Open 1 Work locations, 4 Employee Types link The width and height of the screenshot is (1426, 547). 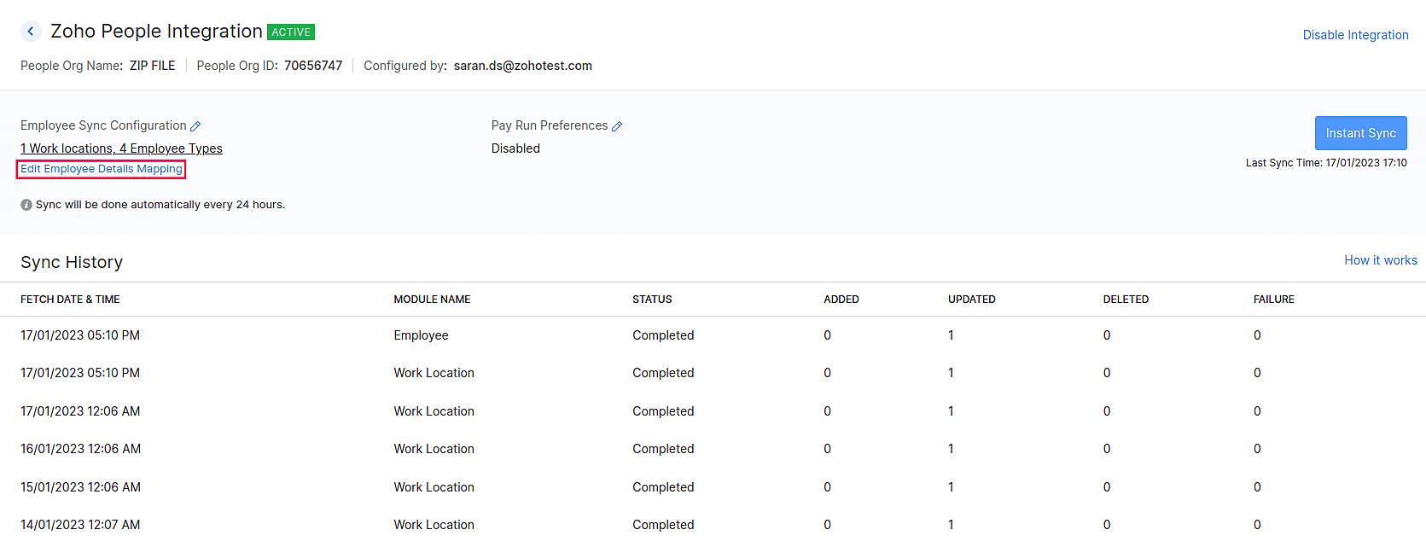point(121,148)
